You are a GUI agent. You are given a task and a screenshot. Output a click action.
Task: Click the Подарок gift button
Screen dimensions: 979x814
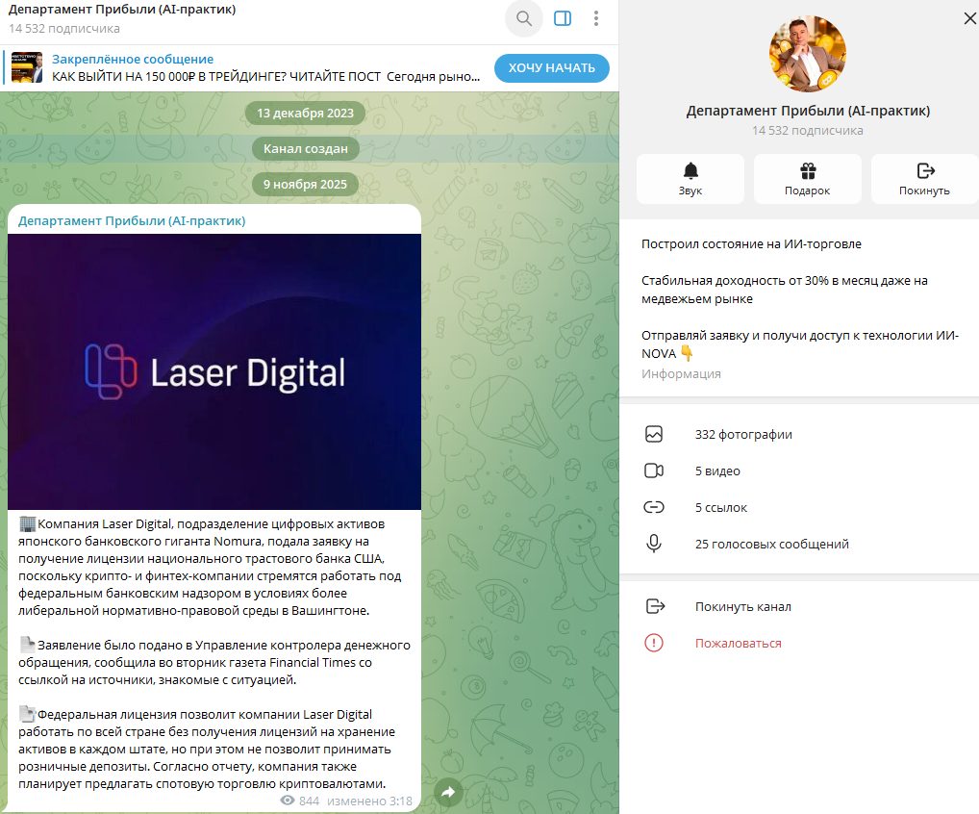(807, 179)
